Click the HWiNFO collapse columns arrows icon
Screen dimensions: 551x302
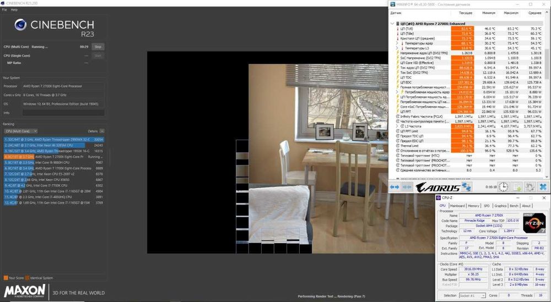point(407,187)
